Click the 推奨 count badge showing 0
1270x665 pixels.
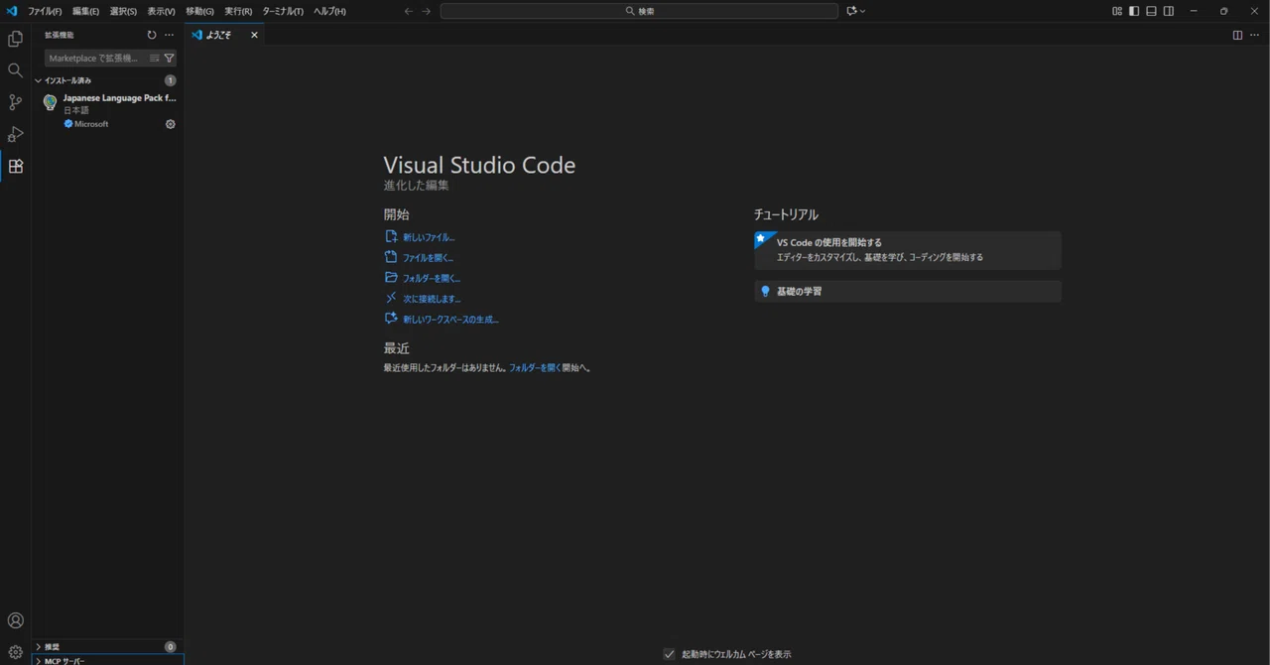tap(170, 646)
